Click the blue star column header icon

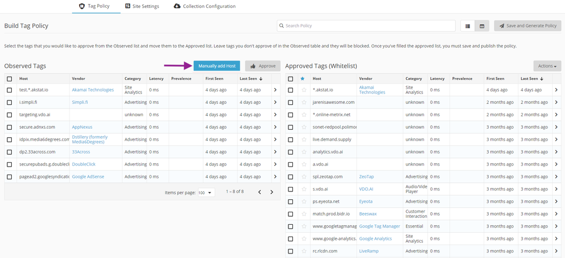[303, 79]
